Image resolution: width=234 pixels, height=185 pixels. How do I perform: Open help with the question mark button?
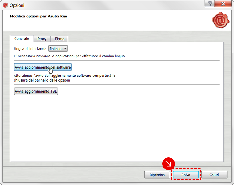click(210, 4)
